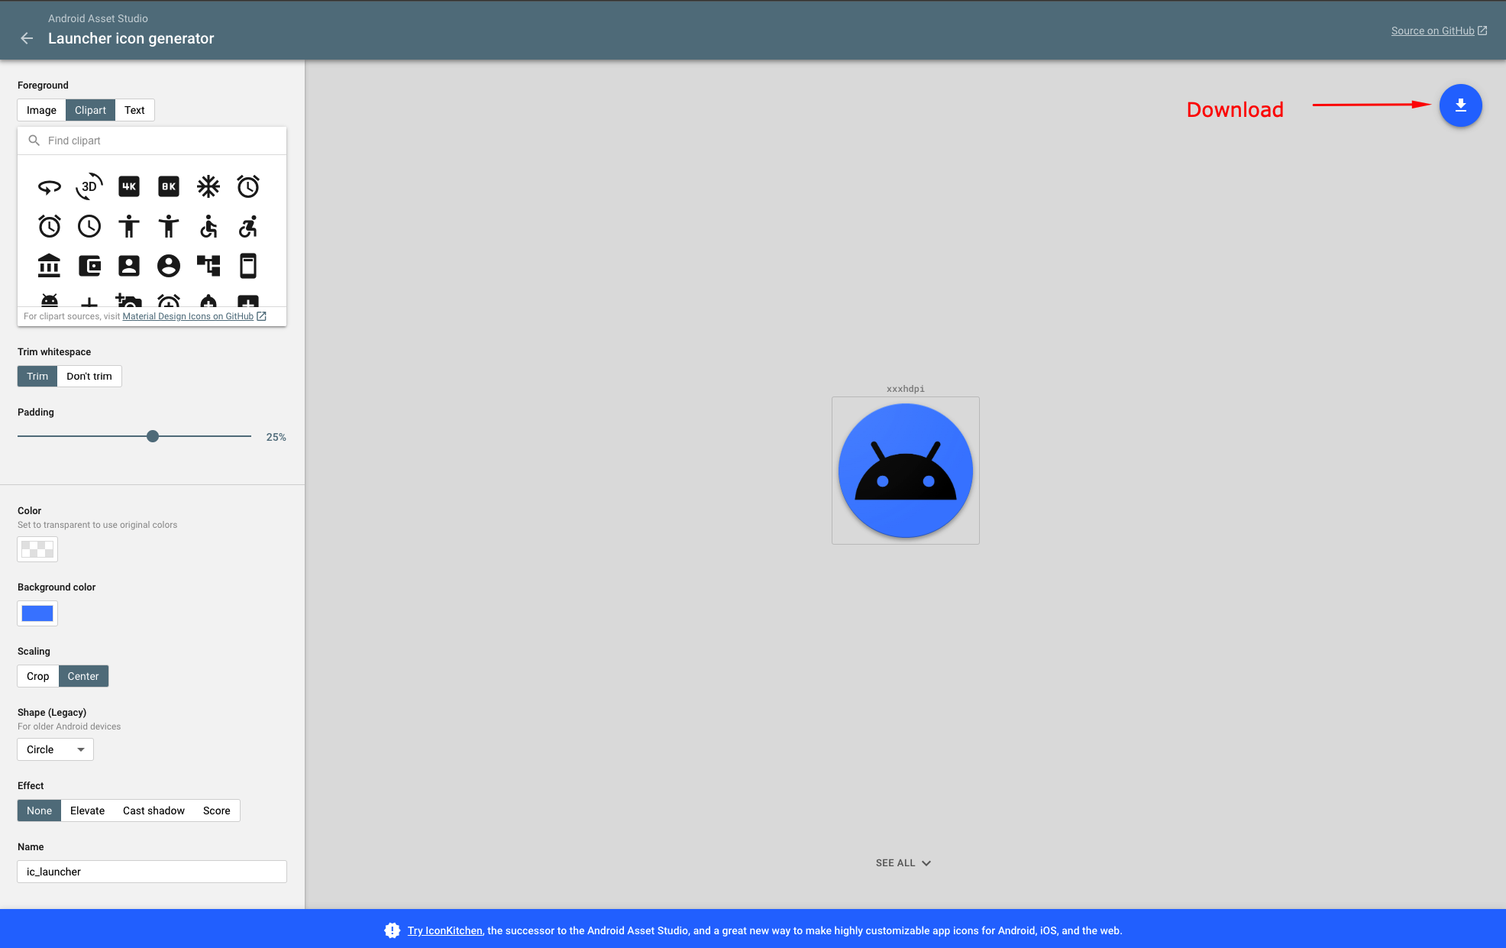Click the back arrow in header

[x=27, y=38]
